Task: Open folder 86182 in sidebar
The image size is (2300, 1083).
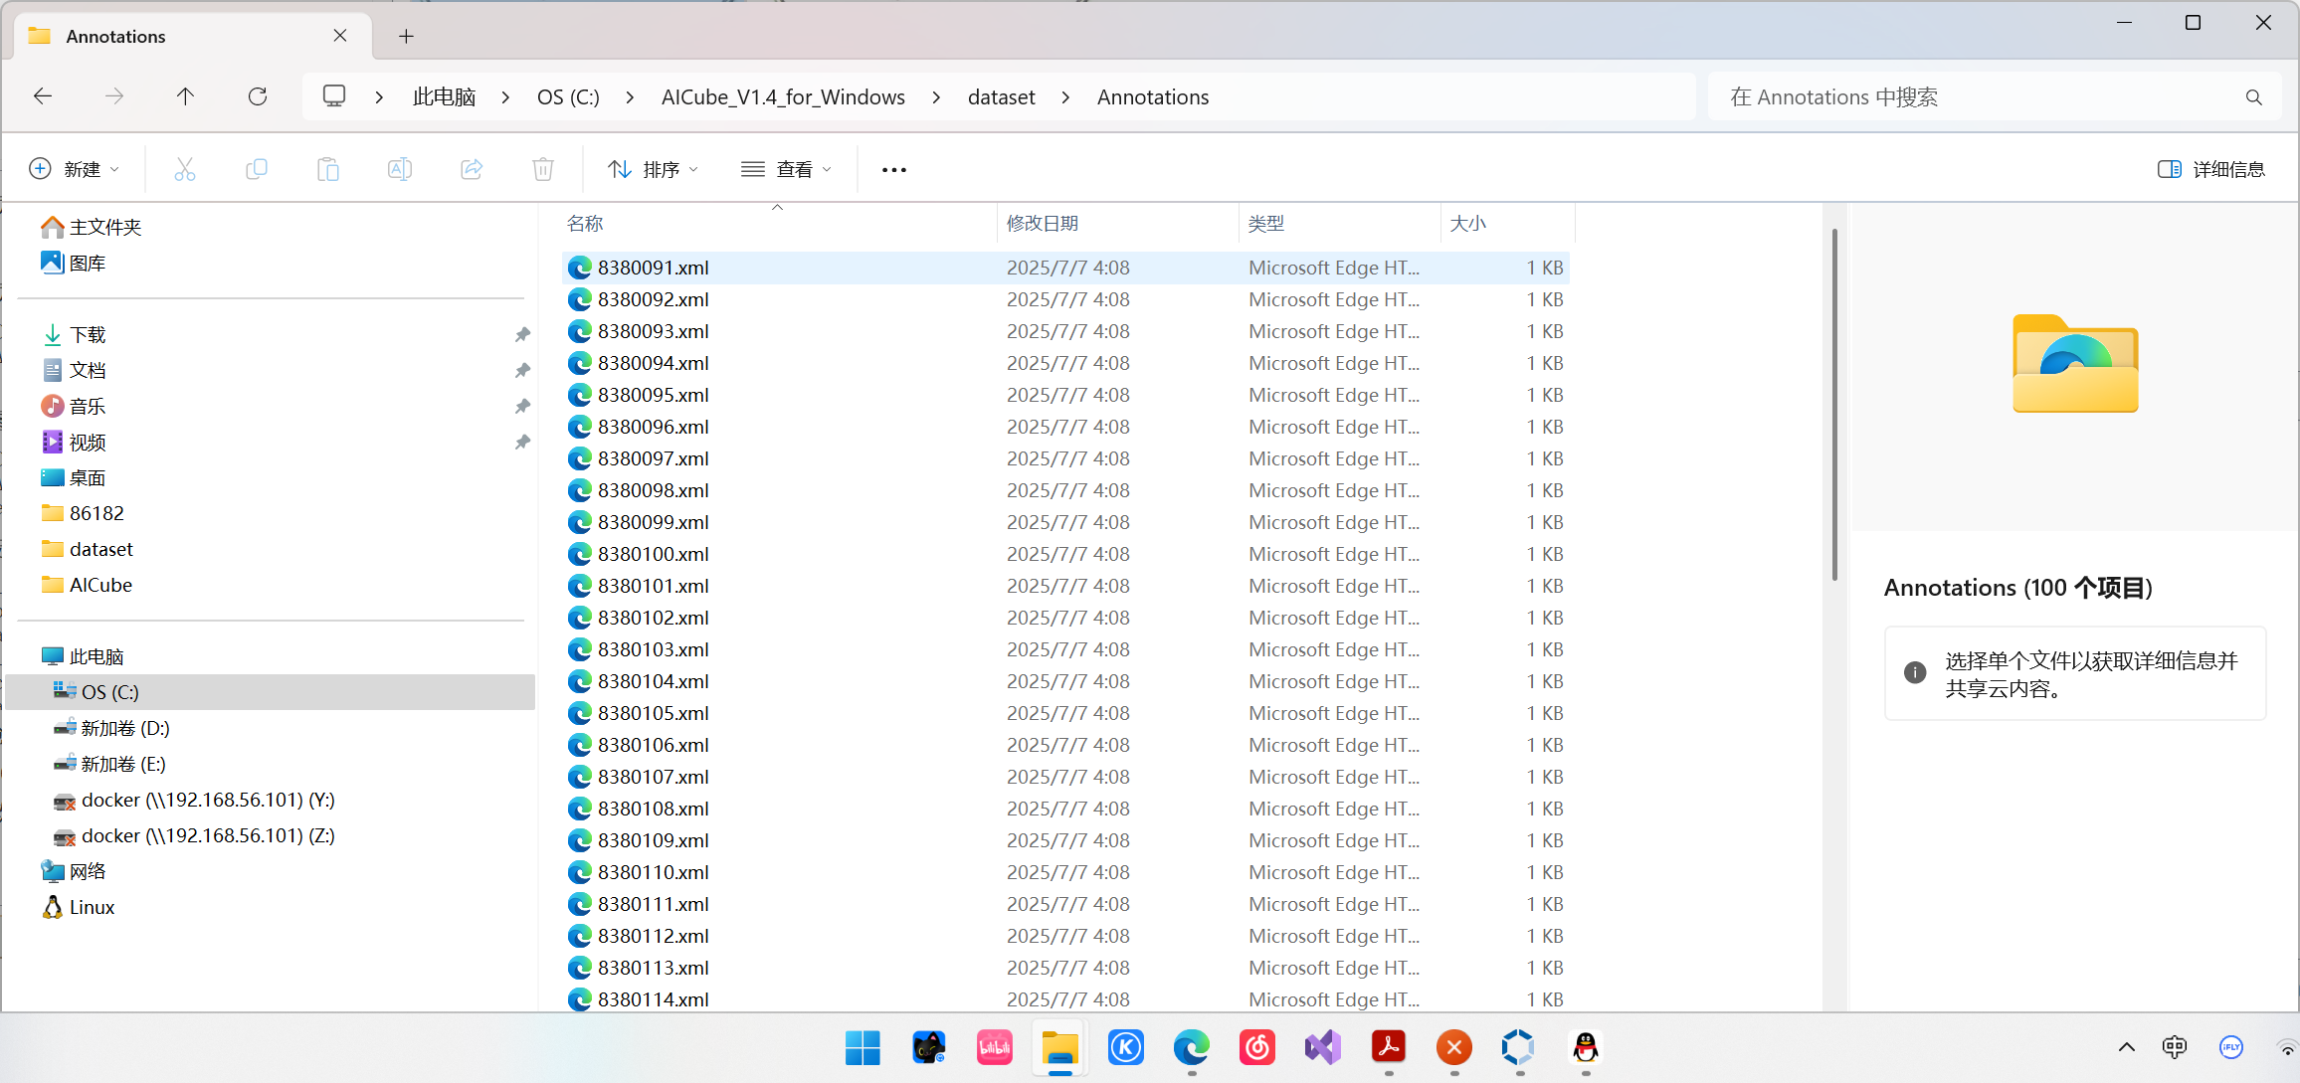Action: pos(84,513)
